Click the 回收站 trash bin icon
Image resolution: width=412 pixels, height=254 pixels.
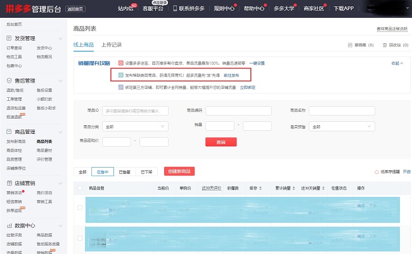(x=385, y=45)
